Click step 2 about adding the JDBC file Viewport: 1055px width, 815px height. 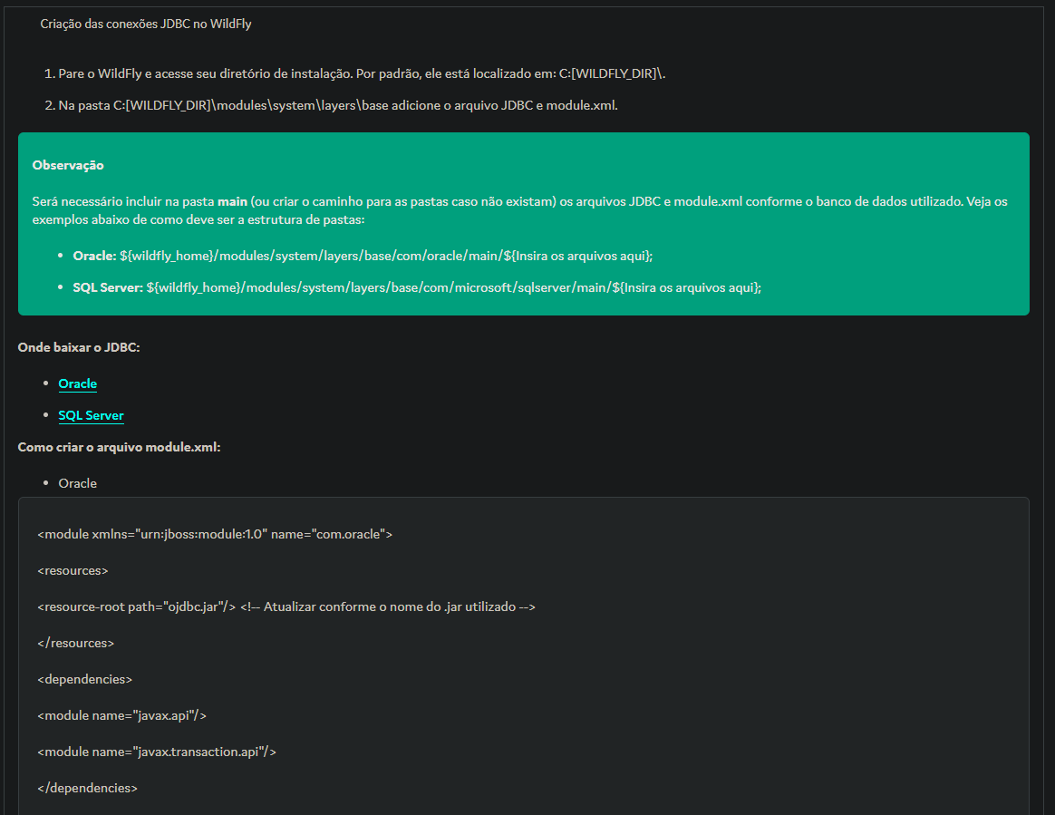click(337, 106)
